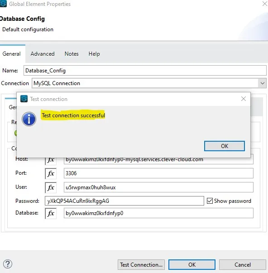The width and height of the screenshot is (268, 273).
Task: Click the Database field by0wwakimz0kxfdnfyp0
Action: point(158,213)
